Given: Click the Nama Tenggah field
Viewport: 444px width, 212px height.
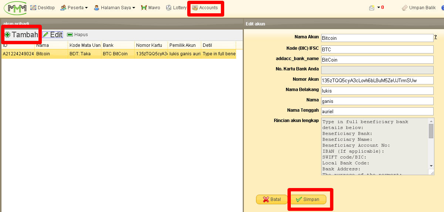Looking at the screenshot, I should [377, 111].
